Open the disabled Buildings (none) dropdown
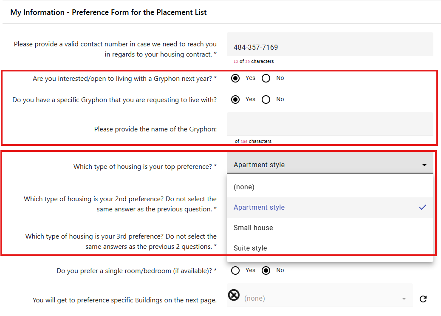This screenshot has width=441, height=316. pos(319,299)
